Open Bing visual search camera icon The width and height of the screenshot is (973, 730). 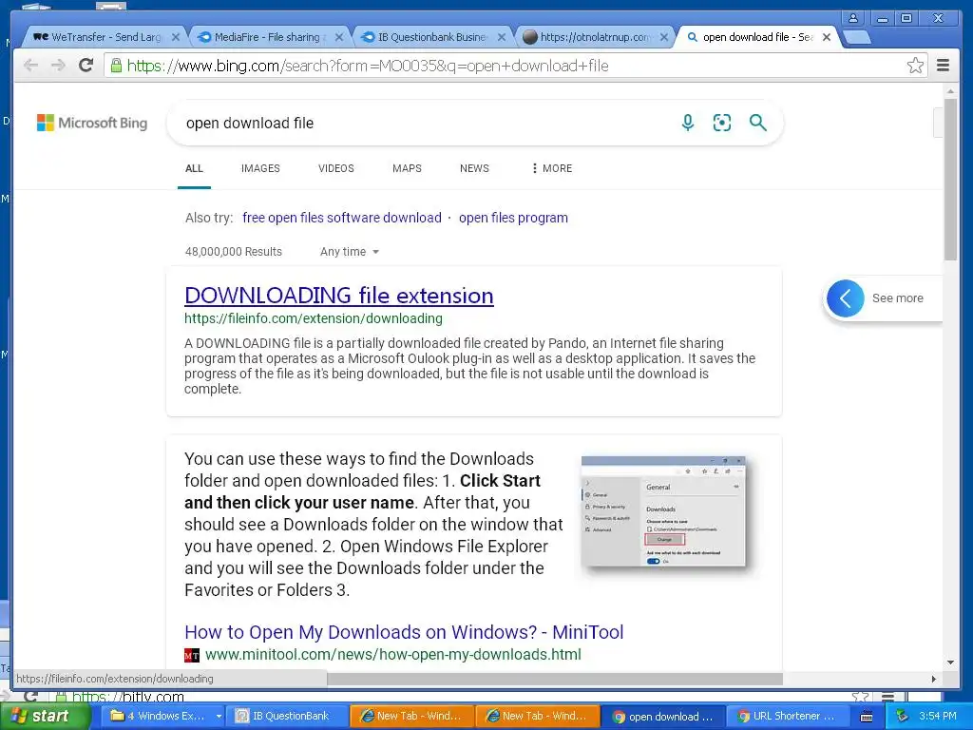(x=722, y=123)
